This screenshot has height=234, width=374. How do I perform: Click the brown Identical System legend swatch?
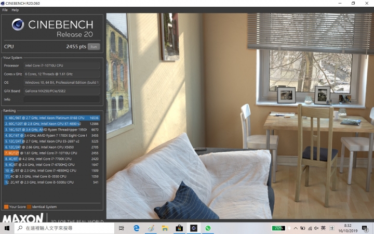[x=29, y=207]
